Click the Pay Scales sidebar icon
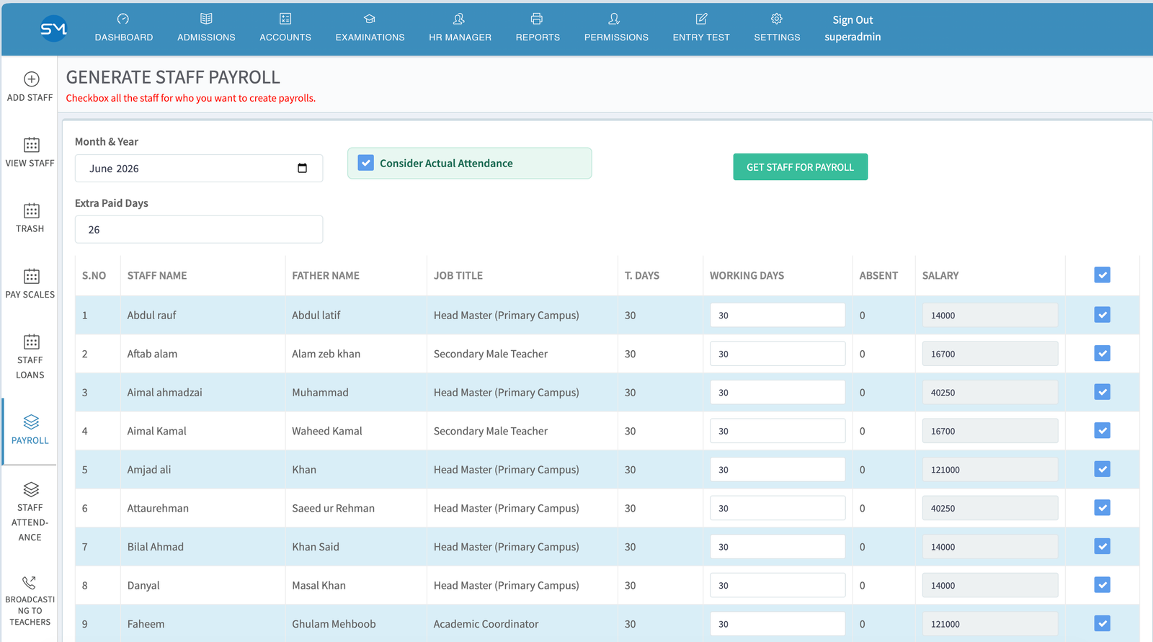The width and height of the screenshot is (1153, 642). (32, 276)
